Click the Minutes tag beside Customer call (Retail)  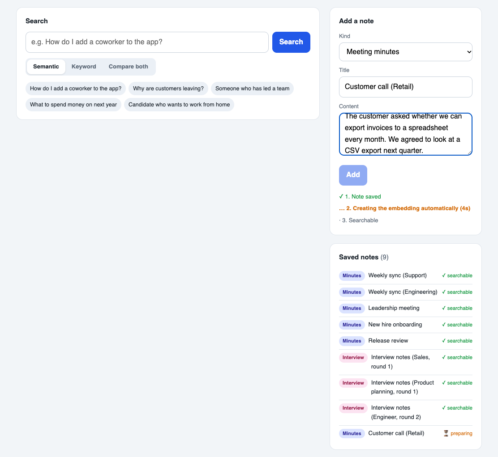(352, 434)
